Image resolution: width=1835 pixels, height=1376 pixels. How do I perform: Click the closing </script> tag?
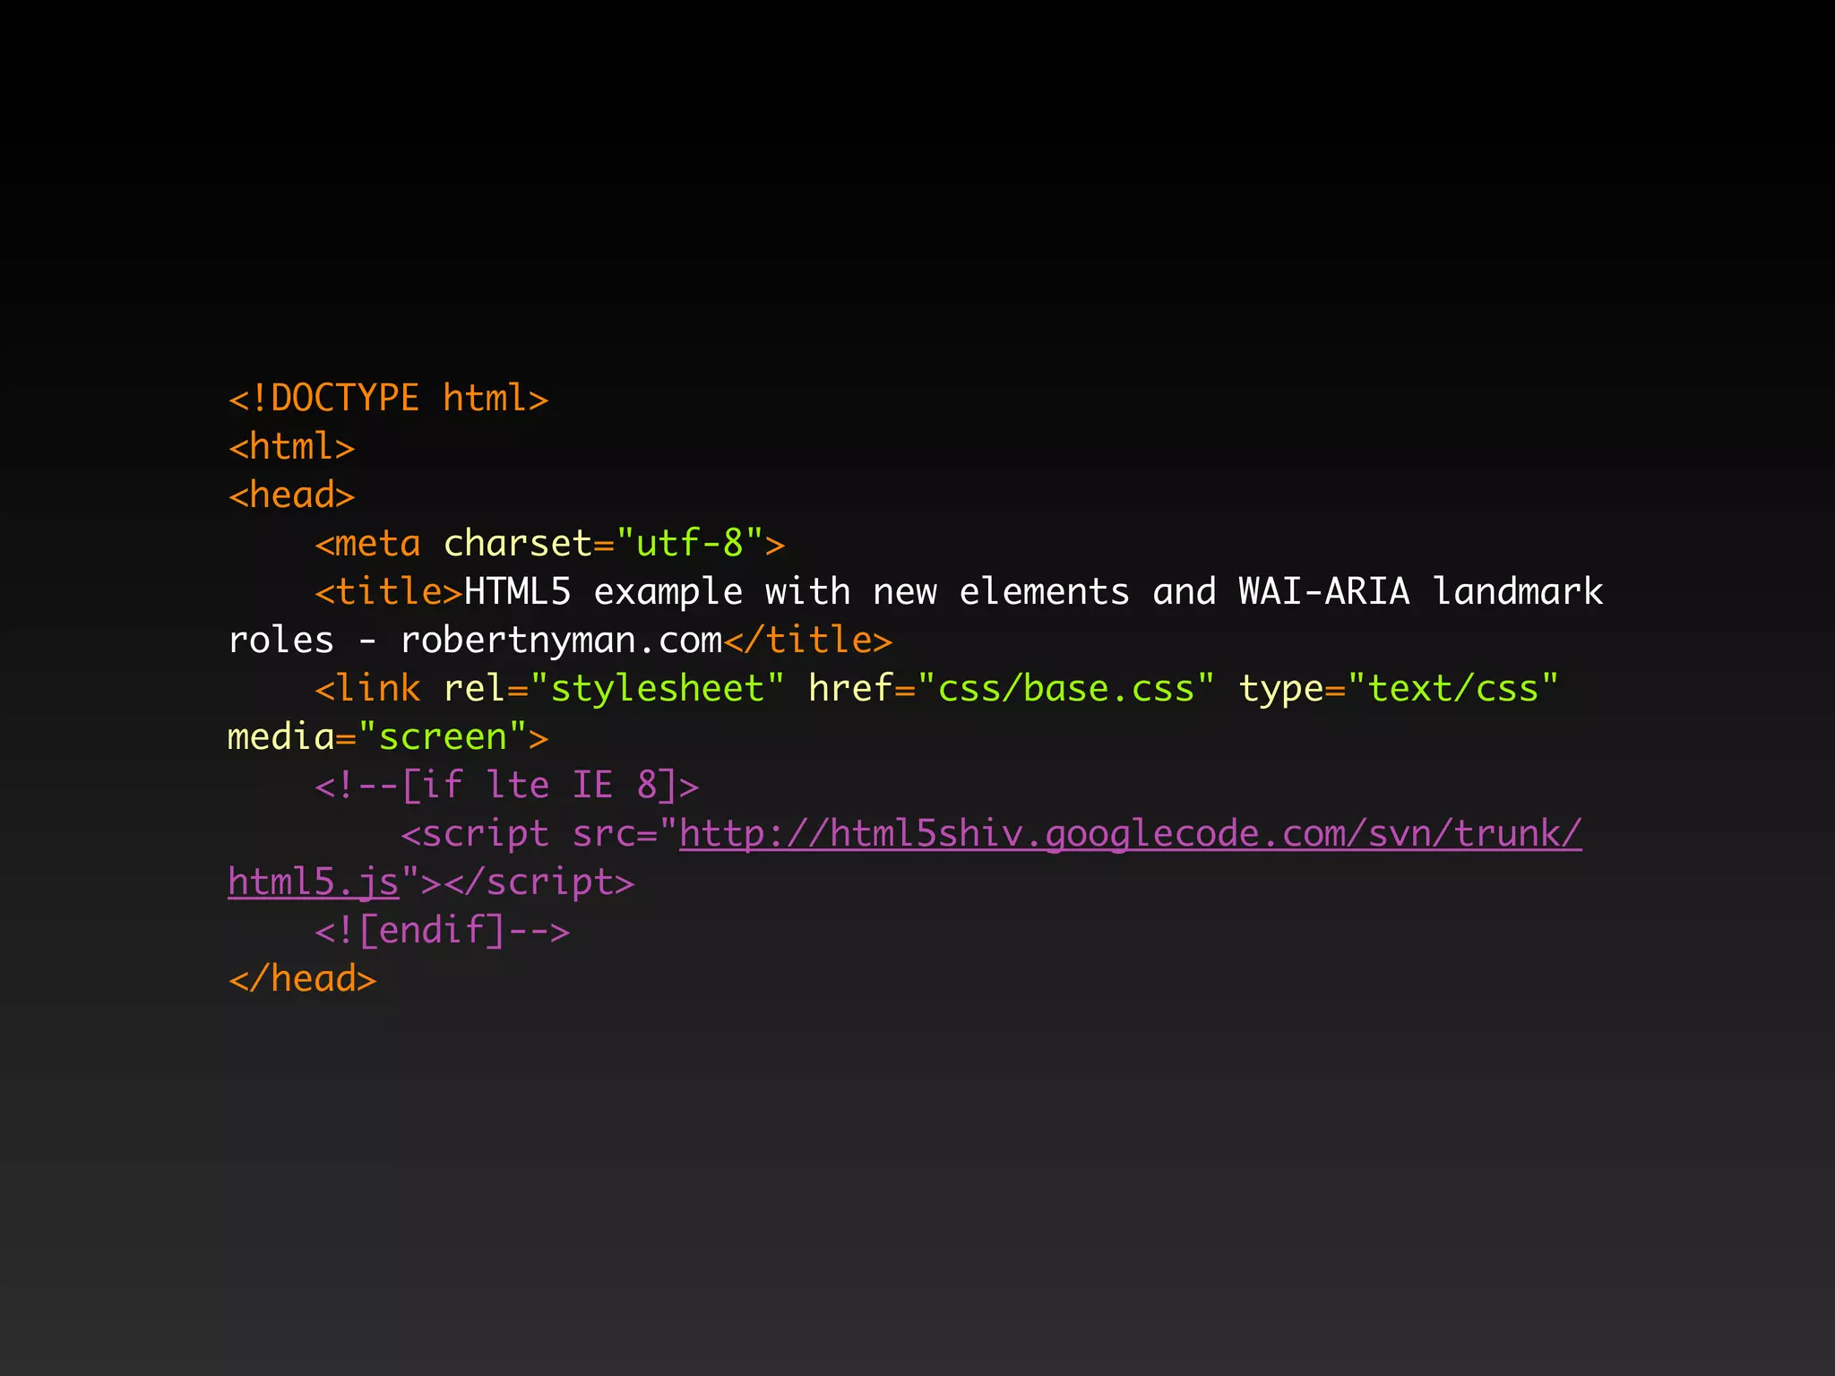(x=539, y=882)
